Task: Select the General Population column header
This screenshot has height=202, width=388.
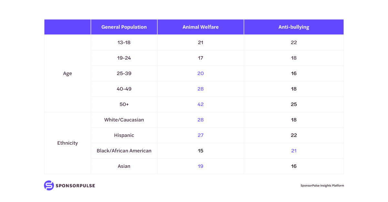Action: (x=124, y=27)
